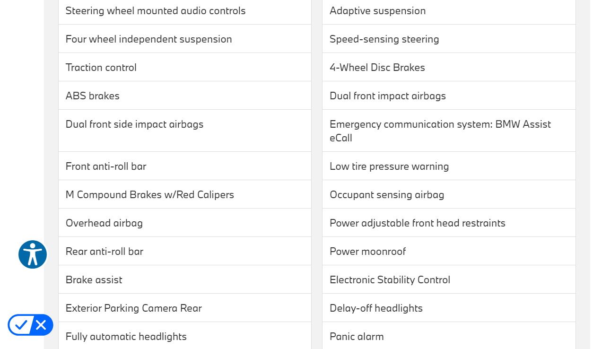
Task: Select the Electronic Stability Control row
Action: [x=390, y=280]
